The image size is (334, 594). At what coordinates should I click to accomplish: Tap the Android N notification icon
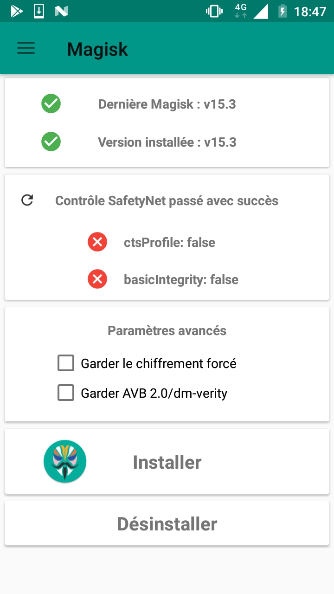pos(61,11)
